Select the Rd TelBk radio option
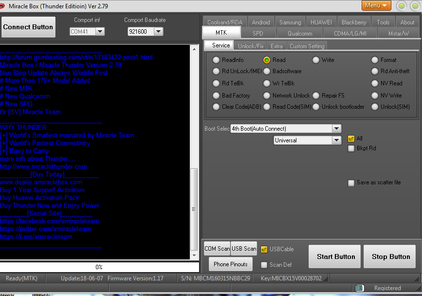This screenshot has height=296, width=422. 216,83
